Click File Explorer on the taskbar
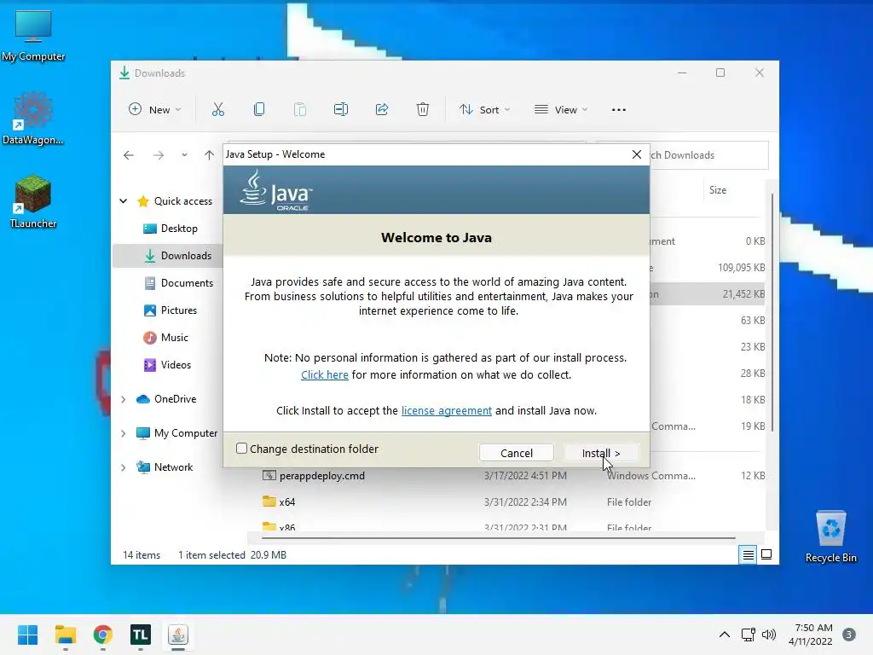This screenshot has height=655, width=873. tap(65, 635)
